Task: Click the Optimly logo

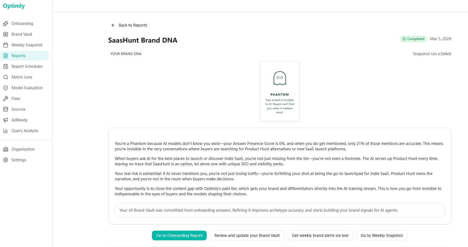Action: pyautogui.click(x=14, y=6)
